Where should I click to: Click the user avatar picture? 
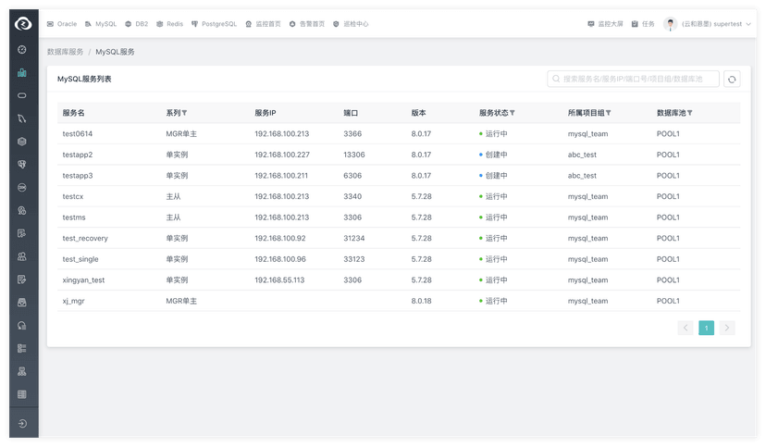pyautogui.click(x=670, y=23)
